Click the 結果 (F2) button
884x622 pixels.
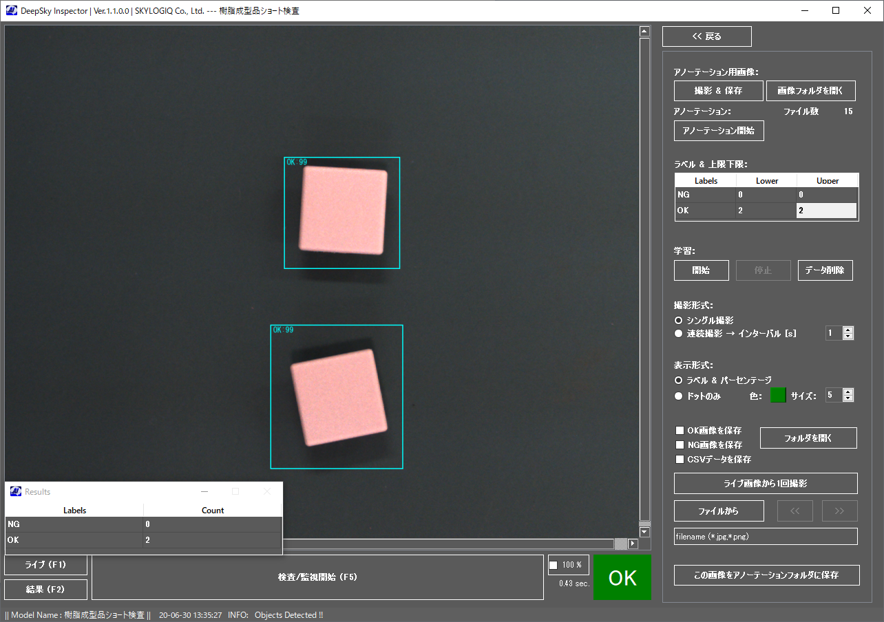point(46,590)
